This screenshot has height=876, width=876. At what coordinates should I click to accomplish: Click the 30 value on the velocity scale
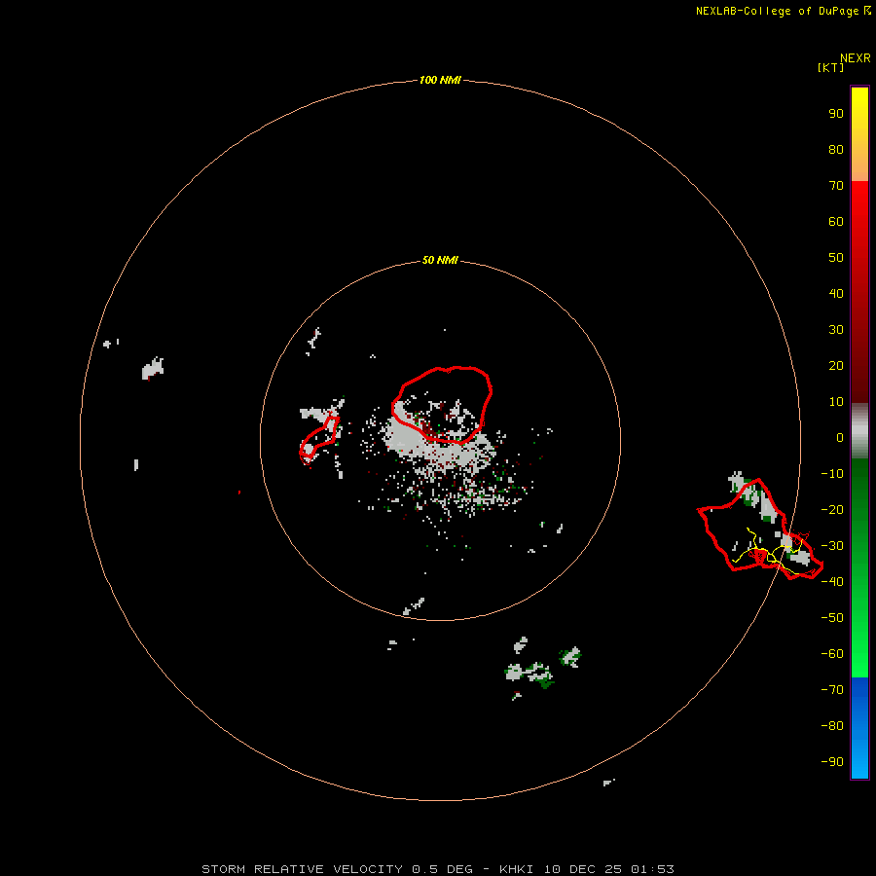click(x=836, y=330)
